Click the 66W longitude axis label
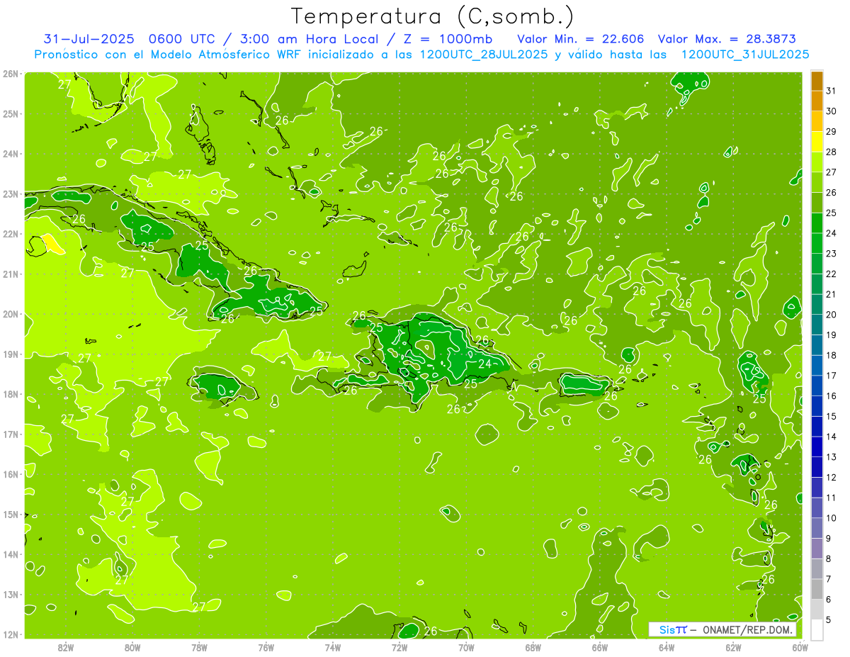The height and width of the screenshot is (657, 850). pos(600,647)
